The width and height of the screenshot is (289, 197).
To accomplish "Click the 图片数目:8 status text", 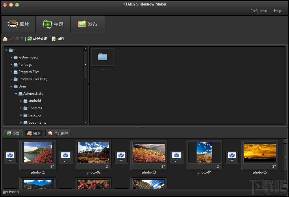I will pos(11,192).
